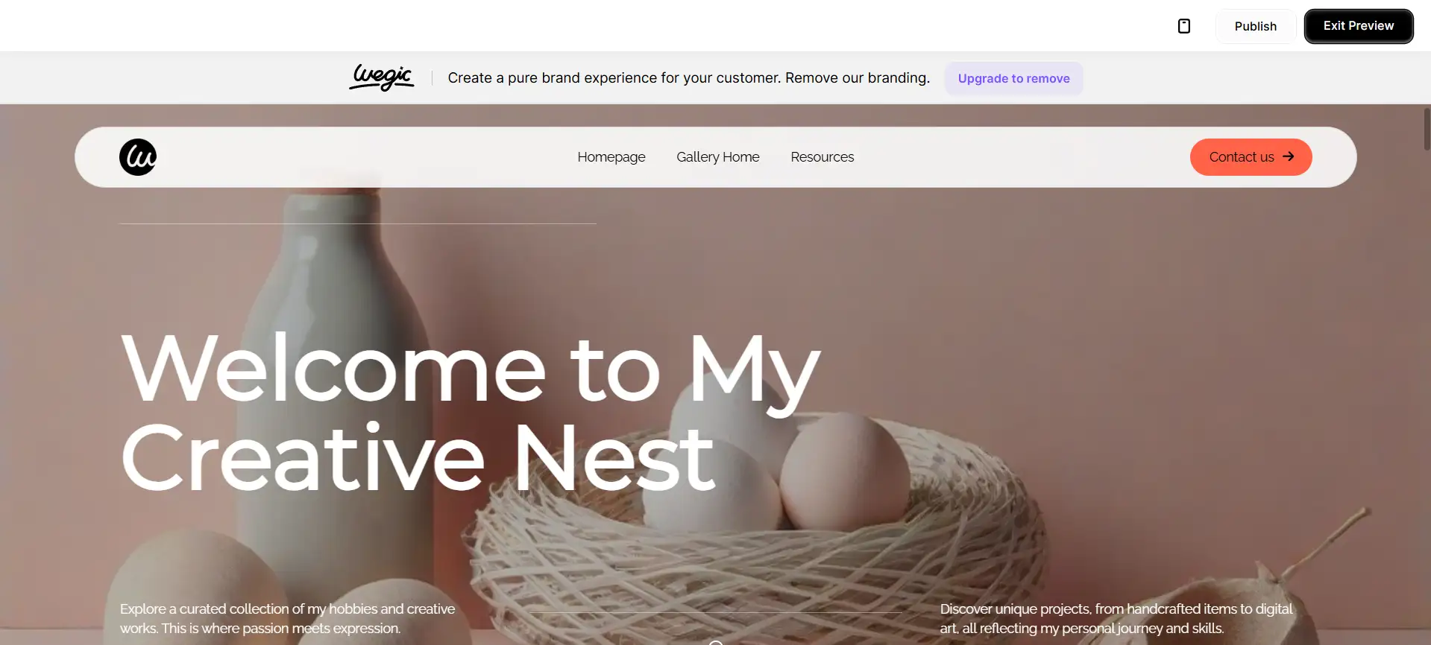Exit the preview mode
Image resolution: width=1431 pixels, height=645 pixels.
pos(1358,26)
